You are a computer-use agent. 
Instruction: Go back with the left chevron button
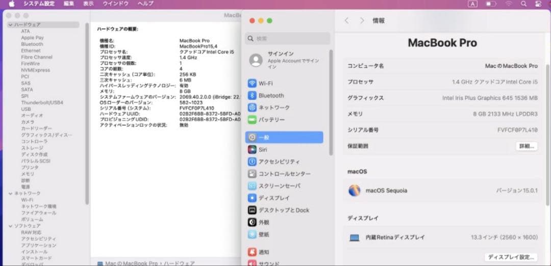[347, 21]
